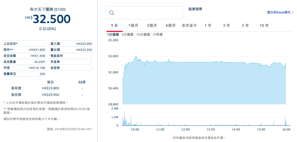The width and height of the screenshot is (297, 142).
Task: Switch to the 1個月 range tab
Action: click(133, 26)
